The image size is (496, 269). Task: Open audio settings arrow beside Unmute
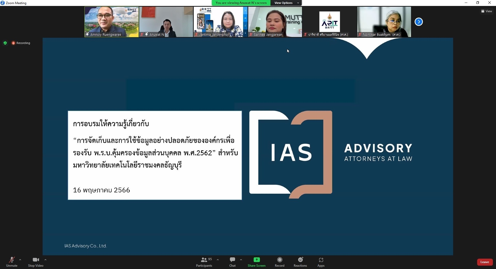(x=20, y=260)
